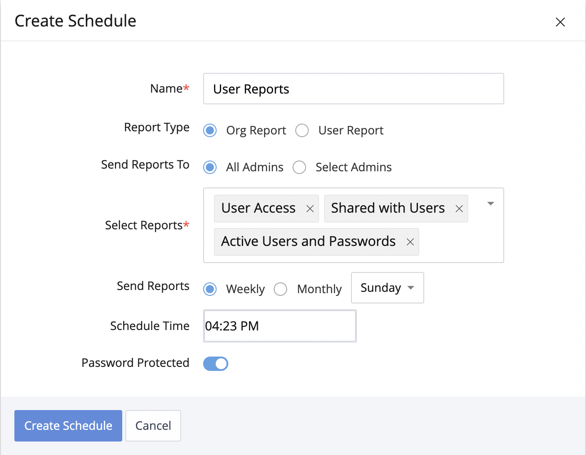
Task: Disable the Password Protected toggle
Action: click(x=216, y=364)
